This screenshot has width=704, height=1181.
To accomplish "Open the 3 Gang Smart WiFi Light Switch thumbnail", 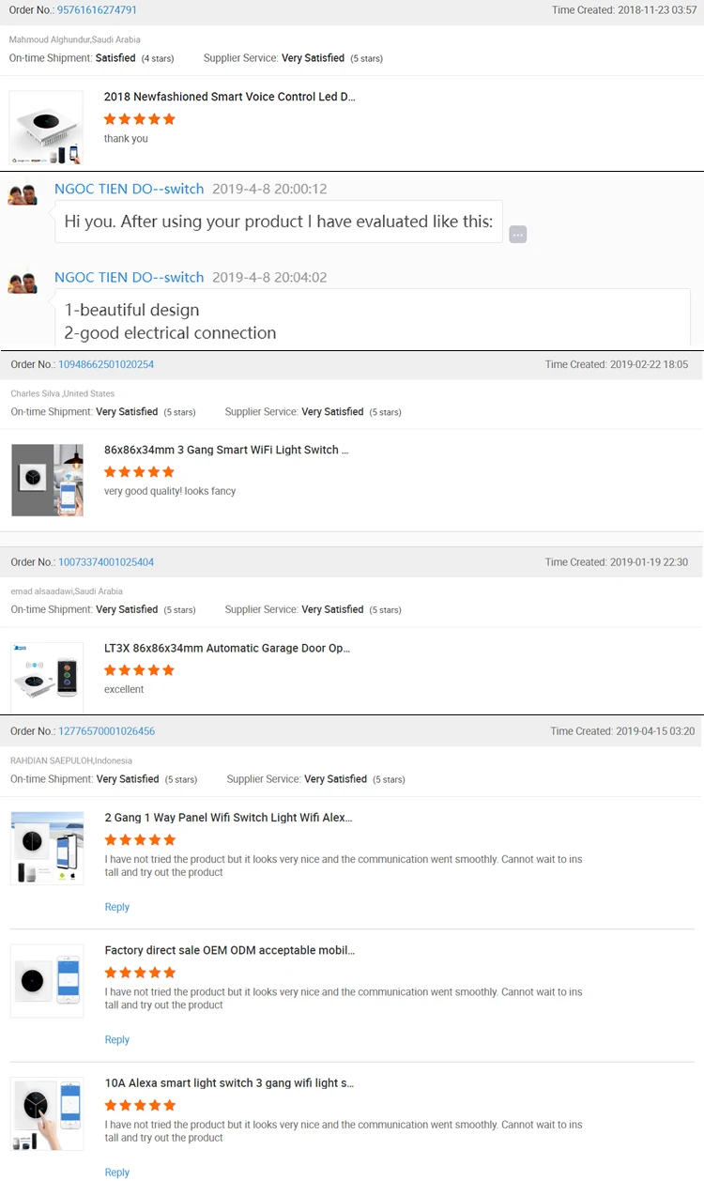I will pyautogui.click(x=47, y=480).
